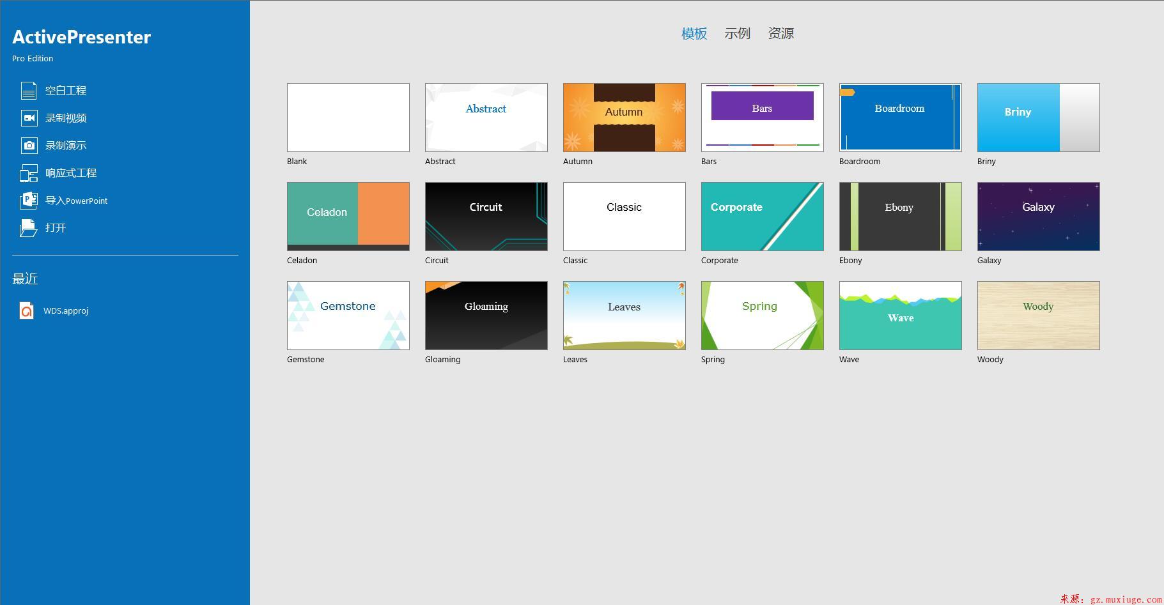Switch to the 模板 tab
The height and width of the screenshot is (605, 1164).
pyautogui.click(x=694, y=33)
